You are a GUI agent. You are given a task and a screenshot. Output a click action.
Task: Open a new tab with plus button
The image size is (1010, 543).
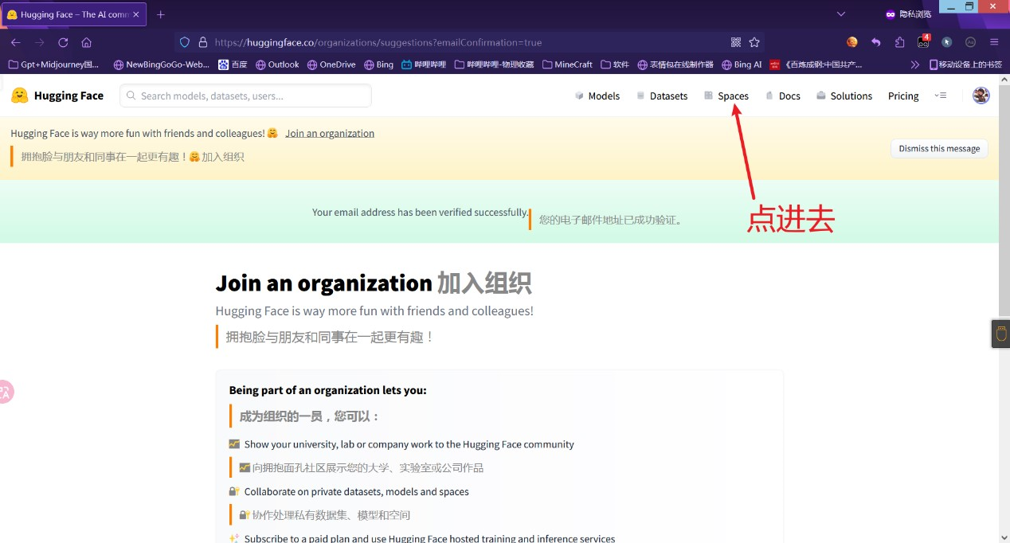click(x=161, y=14)
